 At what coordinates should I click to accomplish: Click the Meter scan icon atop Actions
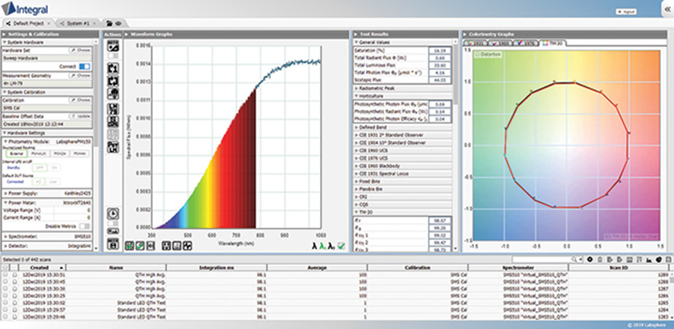tap(113, 46)
